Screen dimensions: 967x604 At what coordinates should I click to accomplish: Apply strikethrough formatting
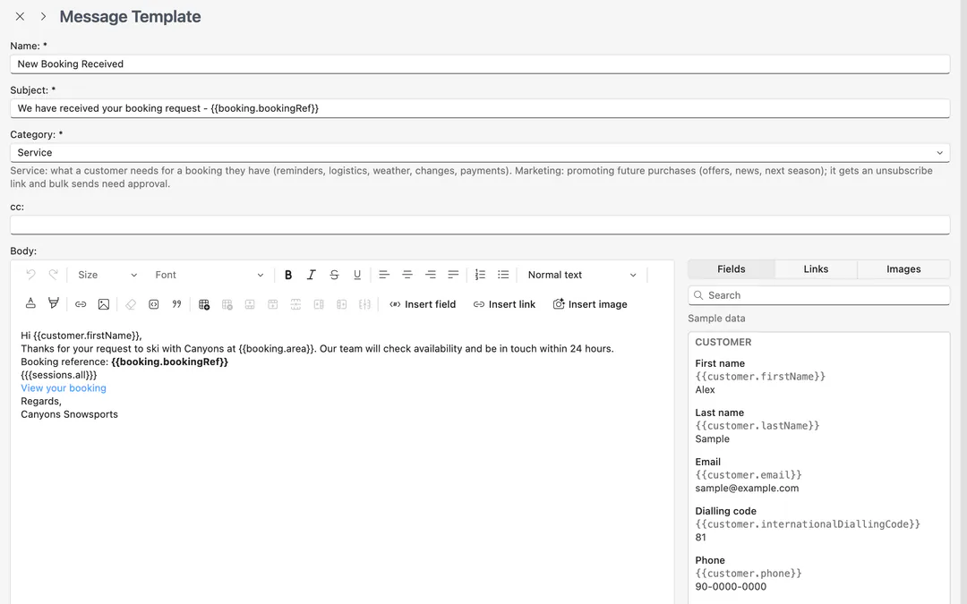click(x=334, y=275)
